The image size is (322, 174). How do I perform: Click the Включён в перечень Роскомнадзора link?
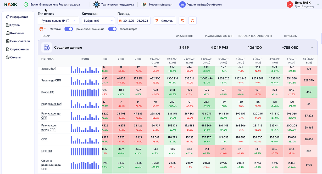[x=55, y=4]
